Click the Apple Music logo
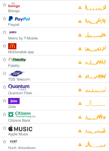109x151 pixels. (20, 128)
